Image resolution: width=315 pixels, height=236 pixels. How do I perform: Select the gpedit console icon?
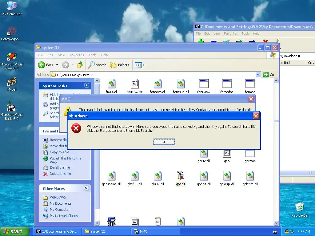click(181, 176)
